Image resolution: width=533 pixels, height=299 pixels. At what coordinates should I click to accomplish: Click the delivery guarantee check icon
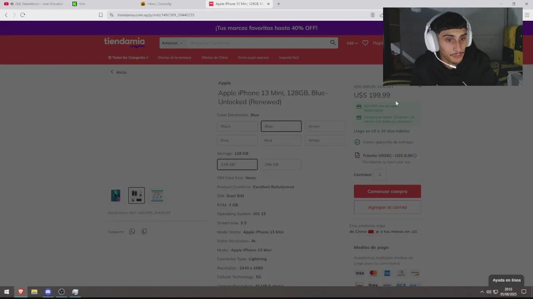coord(357,142)
